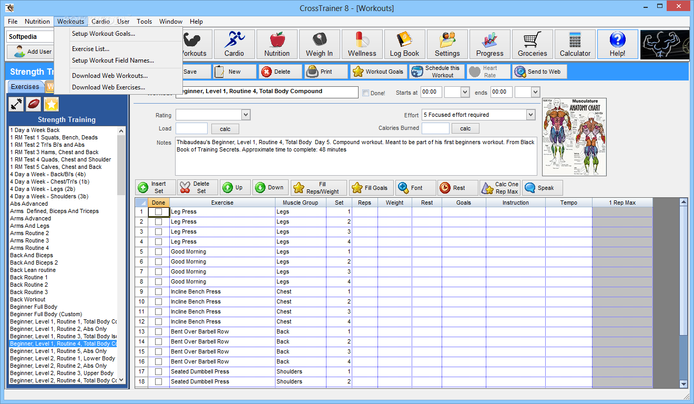
Task: Open the Groceries cart icon
Action: point(533,44)
